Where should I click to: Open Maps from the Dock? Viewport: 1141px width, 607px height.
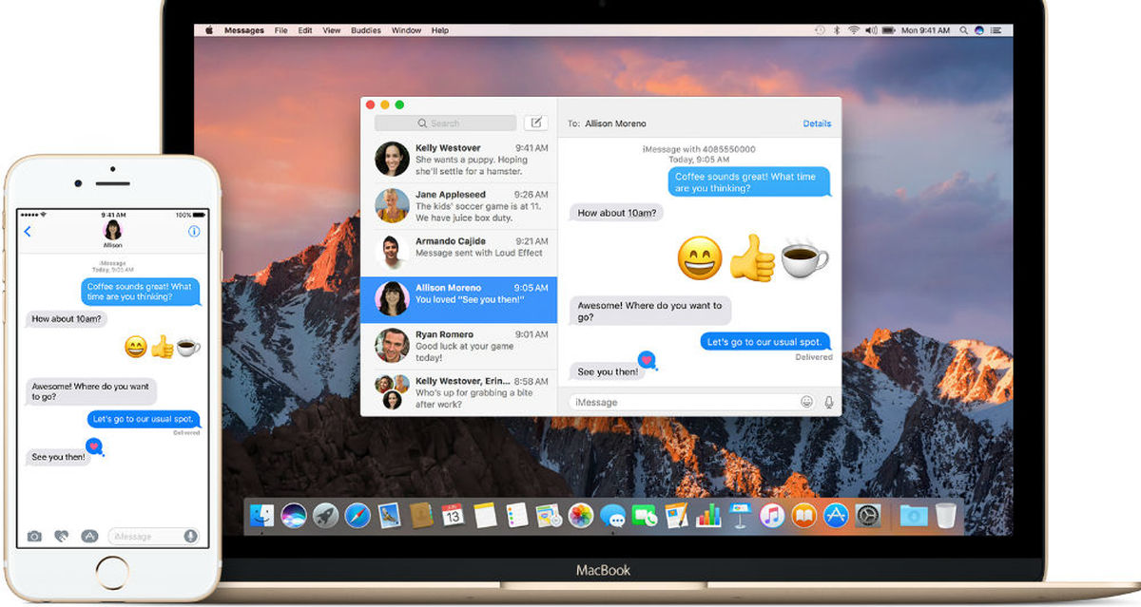(549, 516)
